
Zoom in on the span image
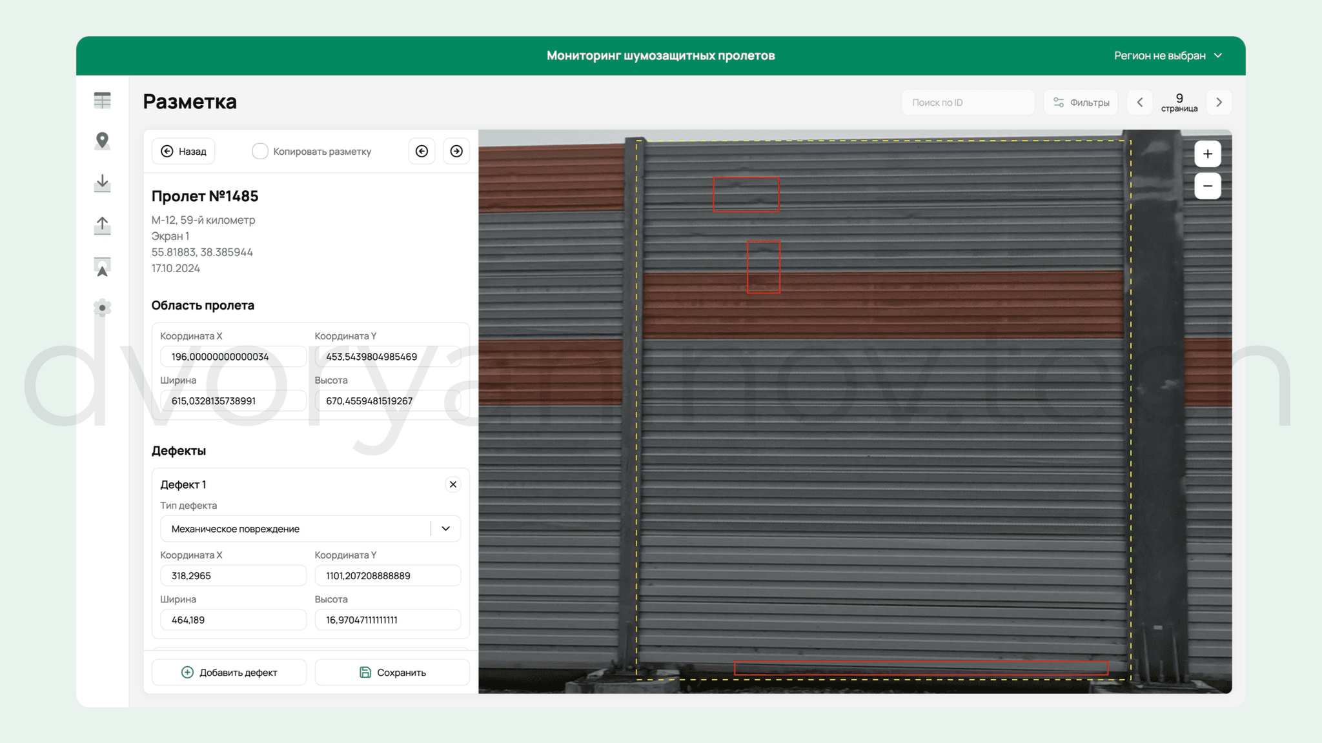click(x=1207, y=154)
